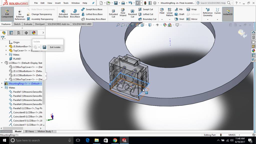Image resolution: width=256 pixels, height=144 pixels.
Task: Select the Wrap tool
Action: click(x=192, y=9)
